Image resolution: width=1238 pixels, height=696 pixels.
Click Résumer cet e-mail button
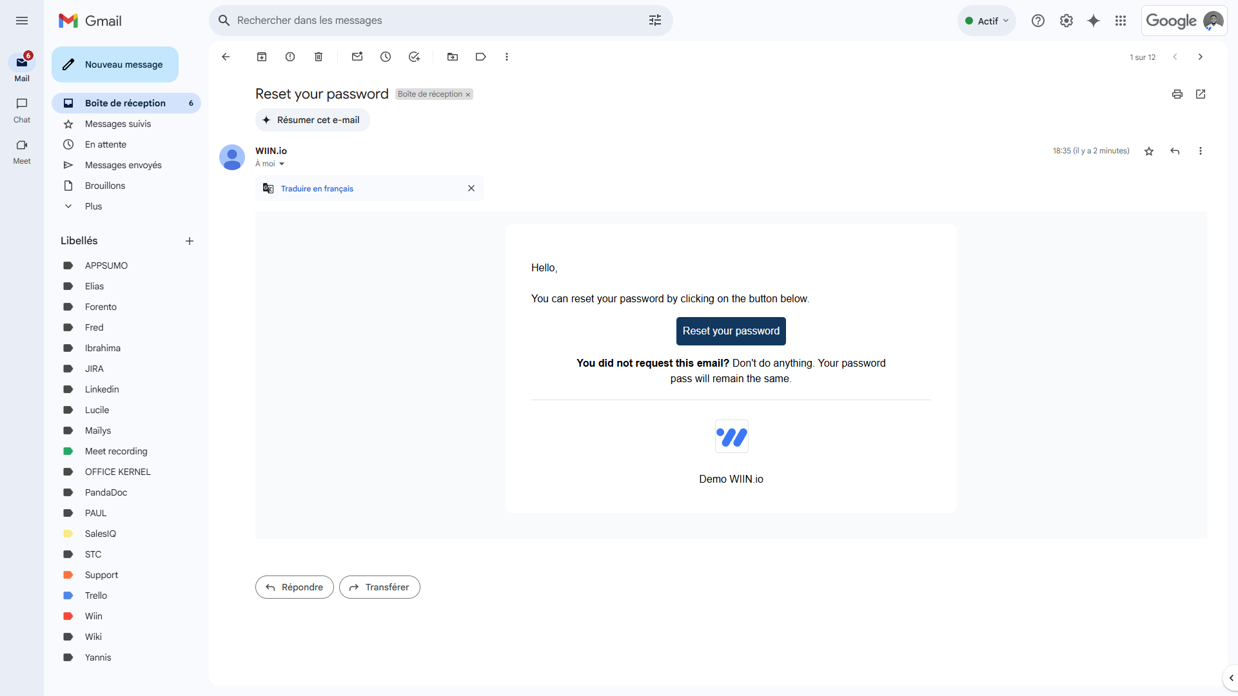coord(313,120)
